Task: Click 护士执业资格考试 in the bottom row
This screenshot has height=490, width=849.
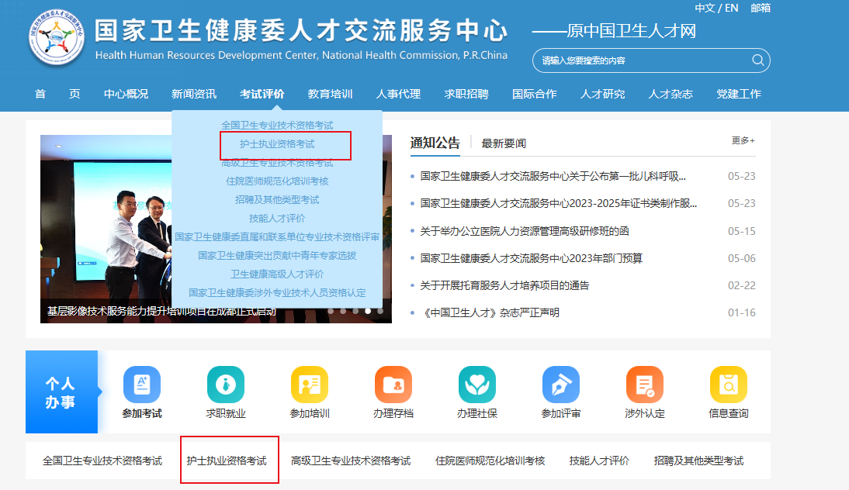Action: point(227,461)
